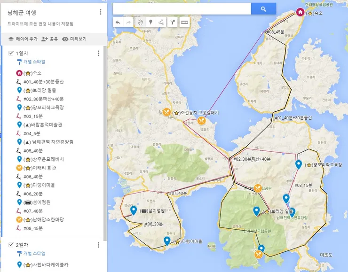Click the home 숙소 marker on map

click(x=300, y=12)
